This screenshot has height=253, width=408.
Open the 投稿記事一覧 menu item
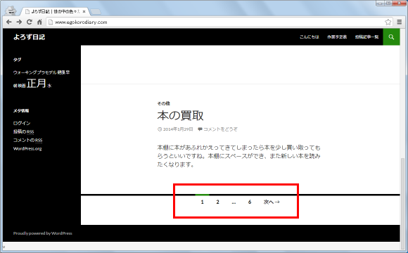click(x=366, y=37)
